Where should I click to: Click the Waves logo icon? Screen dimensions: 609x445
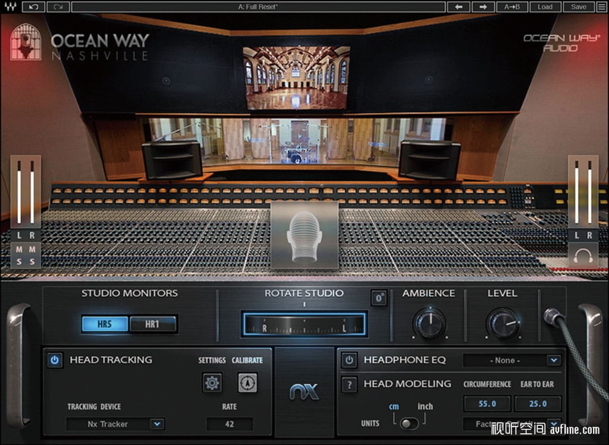click(11, 7)
